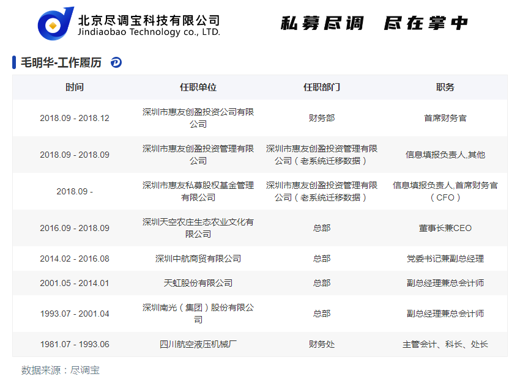Click 党委书记兼副总经理 position cell
520x382 pixels.
445,259
